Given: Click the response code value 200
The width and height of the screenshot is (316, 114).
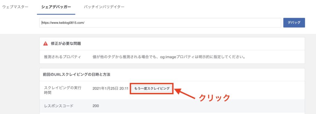Looking at the screenshot, I should (96, 106).
